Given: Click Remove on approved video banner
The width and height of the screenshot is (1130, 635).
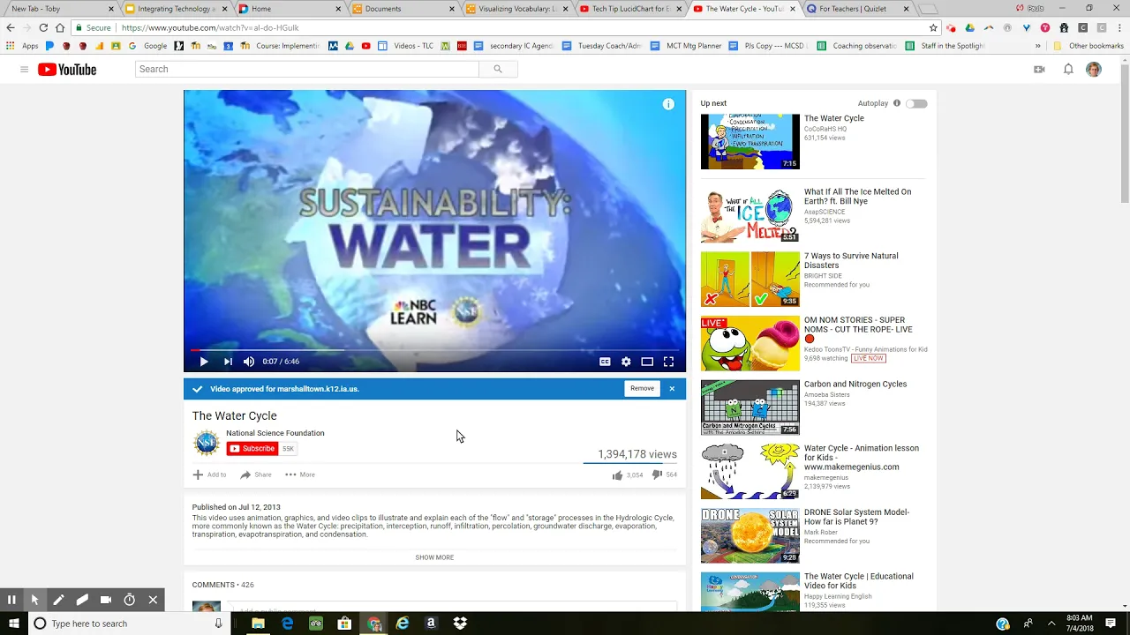Looking at the screenshot, I should point(642,388).
